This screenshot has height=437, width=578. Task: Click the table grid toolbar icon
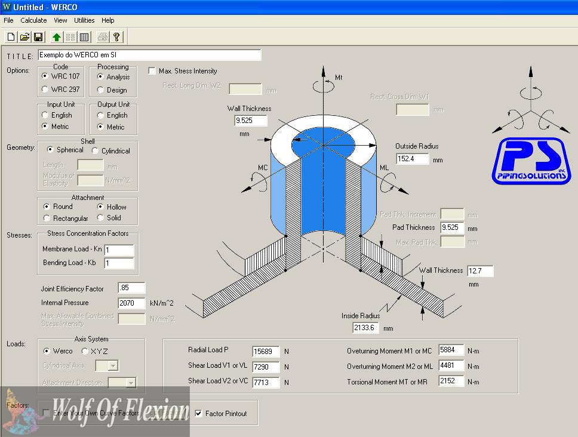click(84, 37)
